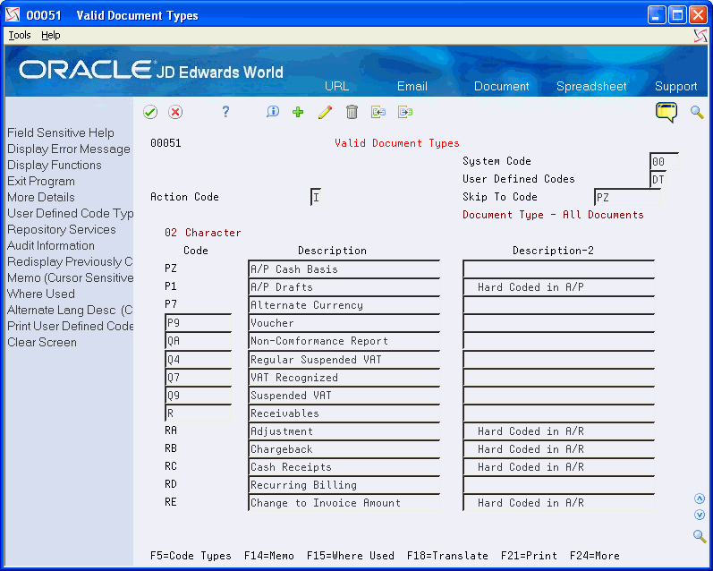Select Clear Screen in sidebar
Screen dimensions: 713x571
coord(42,342)
